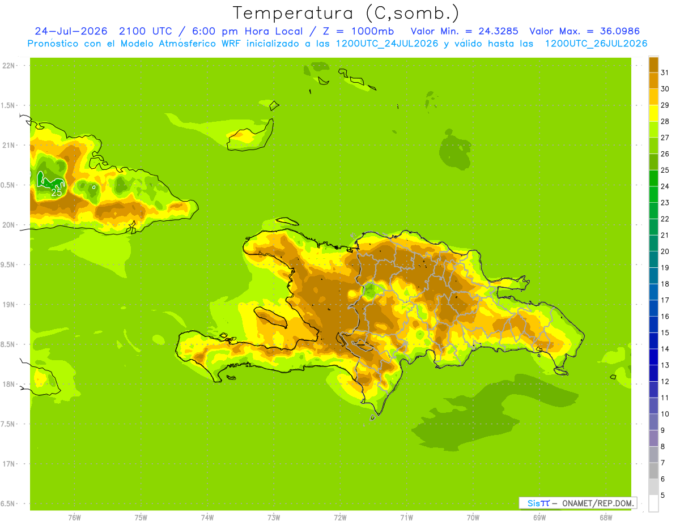
Task: Click the 'Sisπ – ONAMET/REP.DOM.' logo box
Action: [x=577, y=503]
